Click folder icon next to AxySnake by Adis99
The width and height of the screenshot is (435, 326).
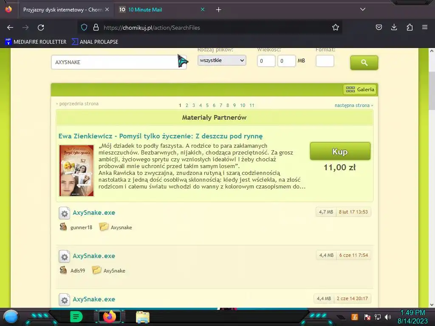[96, 270]
